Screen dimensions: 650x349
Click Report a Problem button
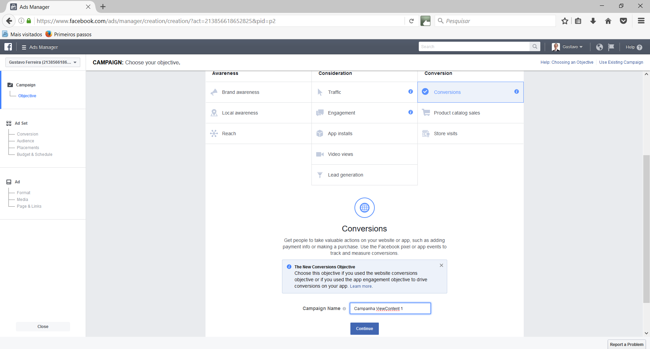(627, 344)
